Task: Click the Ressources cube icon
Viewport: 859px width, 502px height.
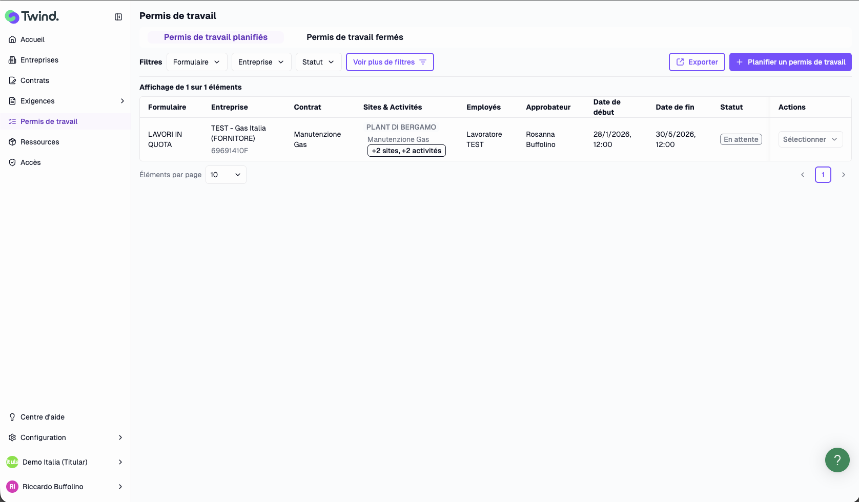Action: (x=12, y=142)
